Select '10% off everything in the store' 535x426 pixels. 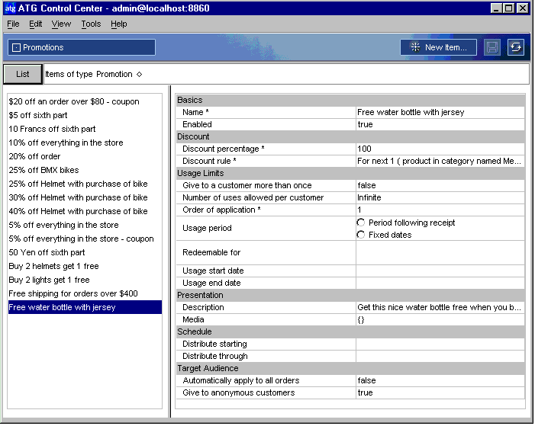click(x=85, y=143)
